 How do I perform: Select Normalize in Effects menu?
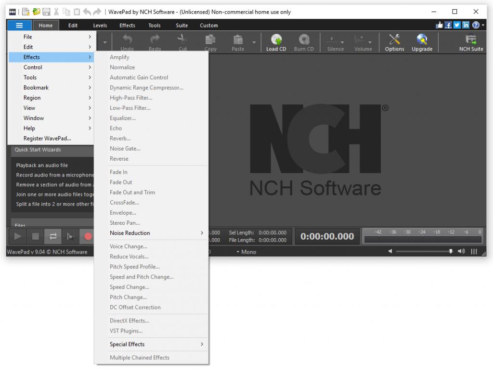point(151,67)
